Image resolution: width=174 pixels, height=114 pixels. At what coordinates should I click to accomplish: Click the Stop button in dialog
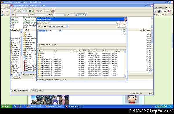(x=122, y=26)
